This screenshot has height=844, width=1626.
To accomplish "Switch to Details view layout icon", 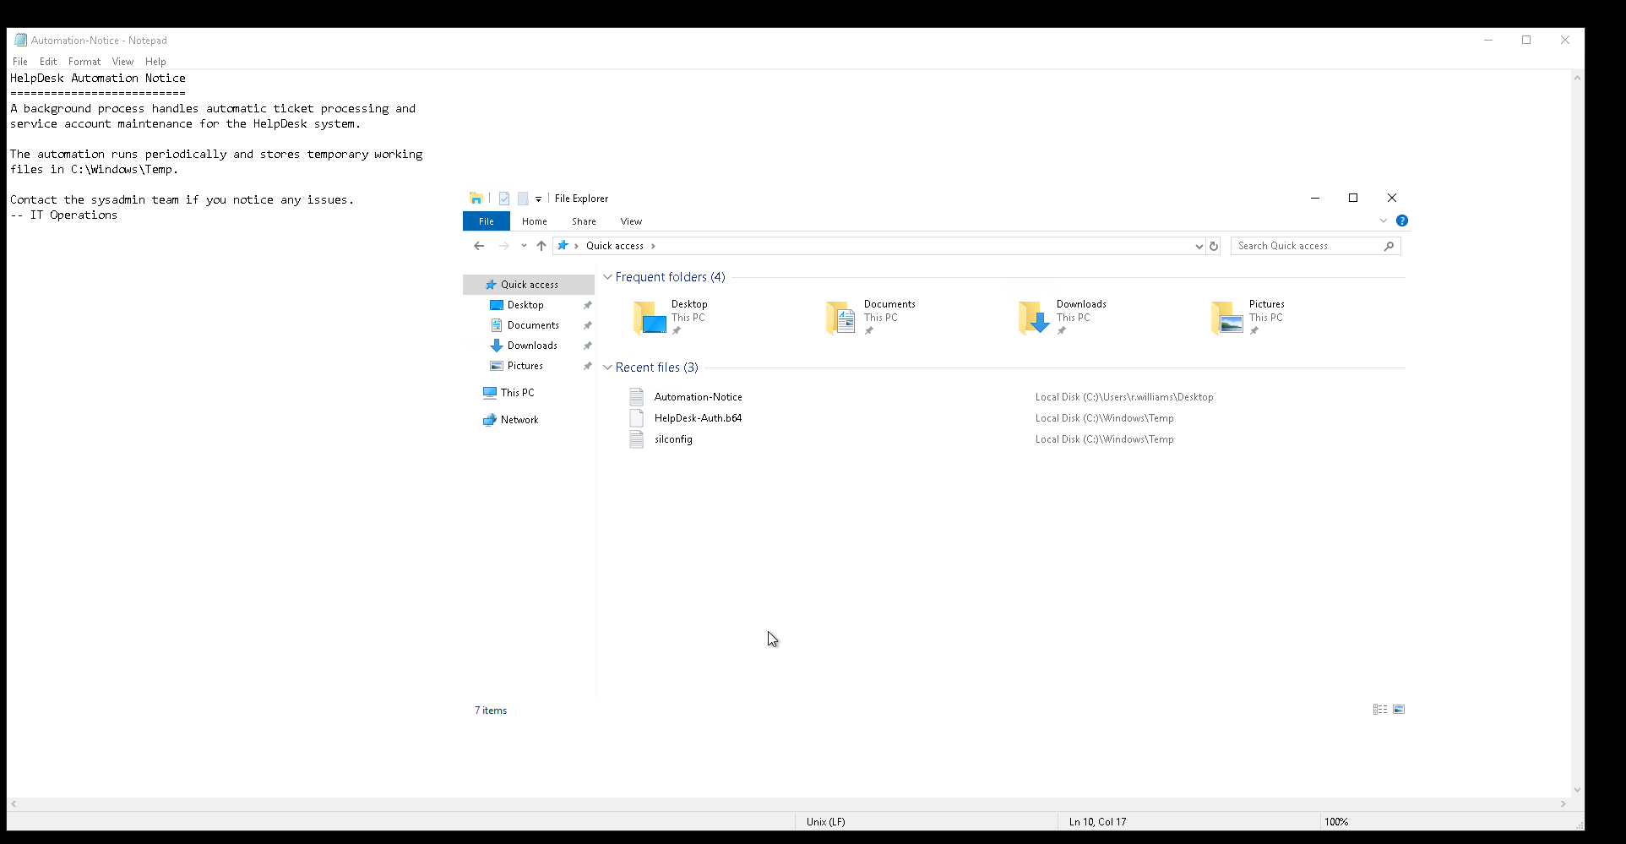I will tap(1380, 710).
